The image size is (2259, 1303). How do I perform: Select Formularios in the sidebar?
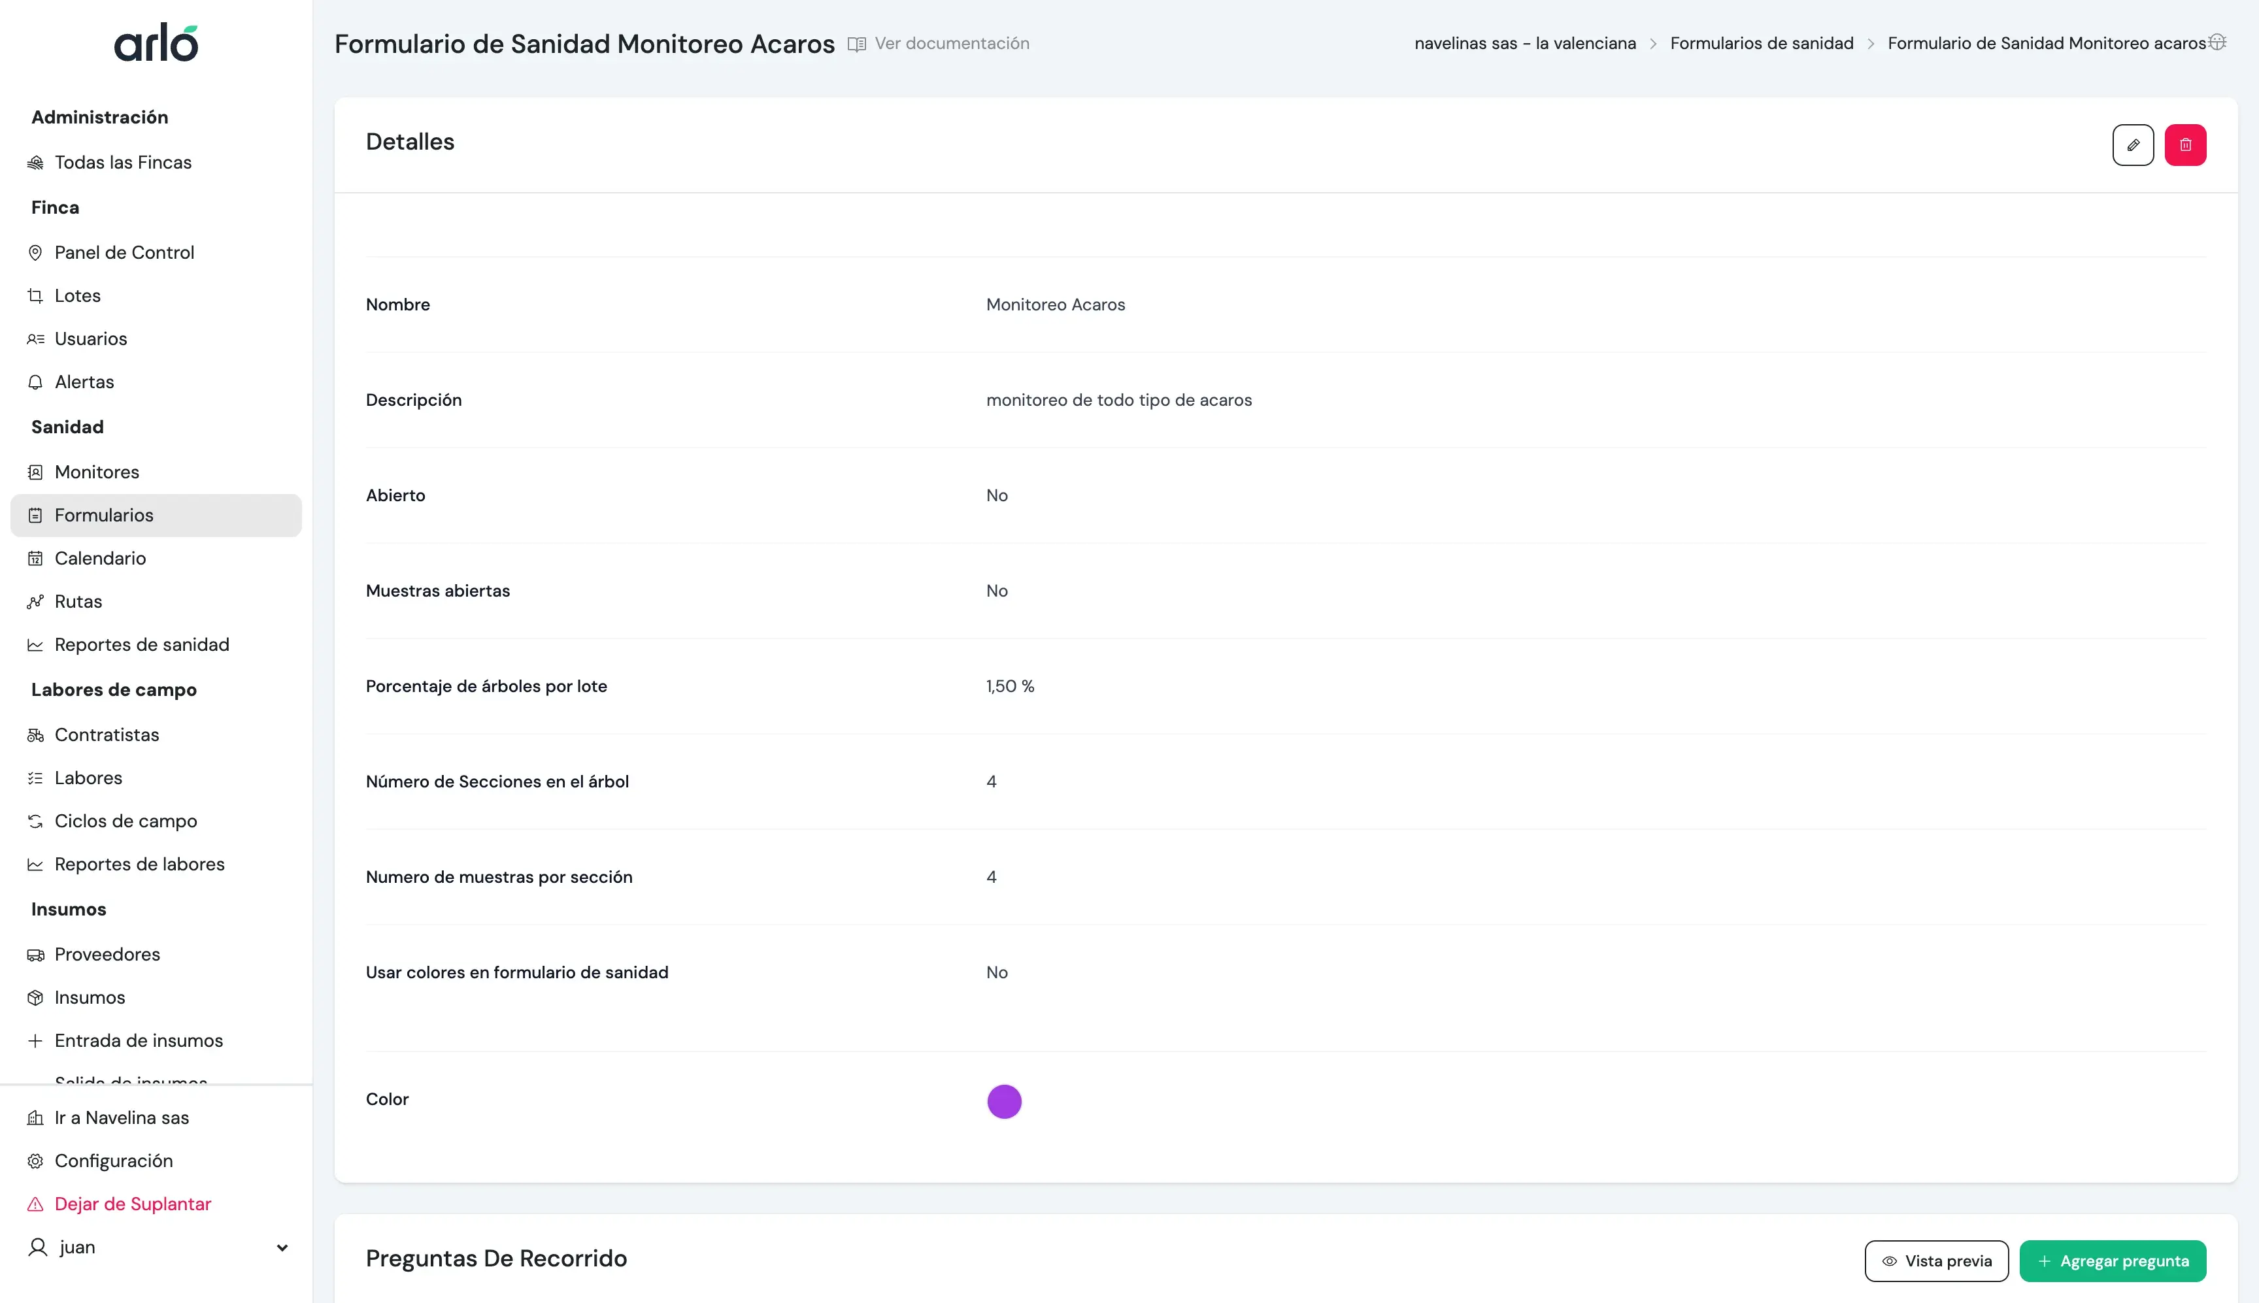(103, 514)
